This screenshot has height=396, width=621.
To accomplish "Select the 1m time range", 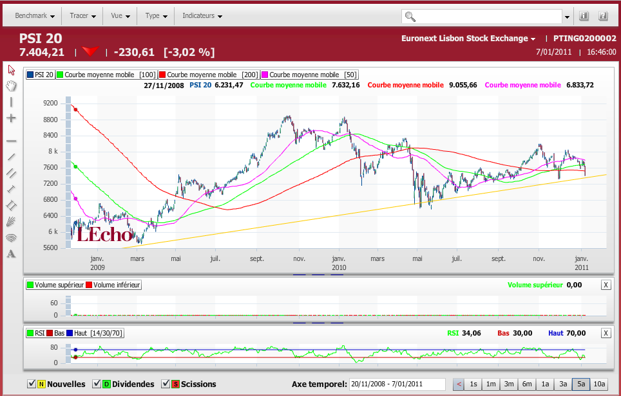I will pyautogui.click(x=491, y=384).
